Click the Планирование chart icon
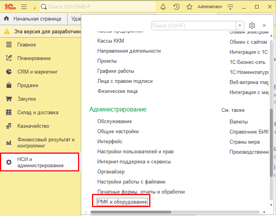Viewport: 276px width, 216px height. (x=9, y=58)
